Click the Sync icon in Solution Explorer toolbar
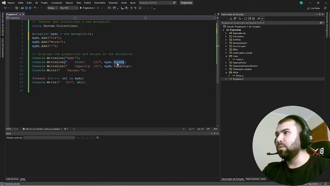The width and height of the screenshot is (330, 186). point(245,19)
